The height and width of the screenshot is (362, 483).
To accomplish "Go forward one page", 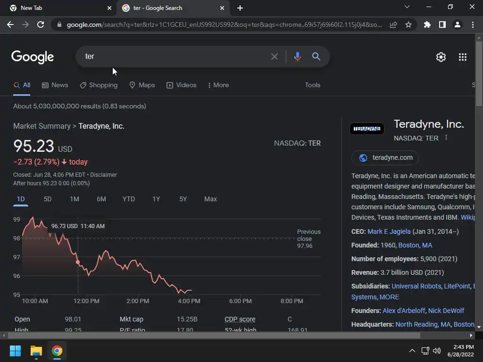I will click(25, 25).
